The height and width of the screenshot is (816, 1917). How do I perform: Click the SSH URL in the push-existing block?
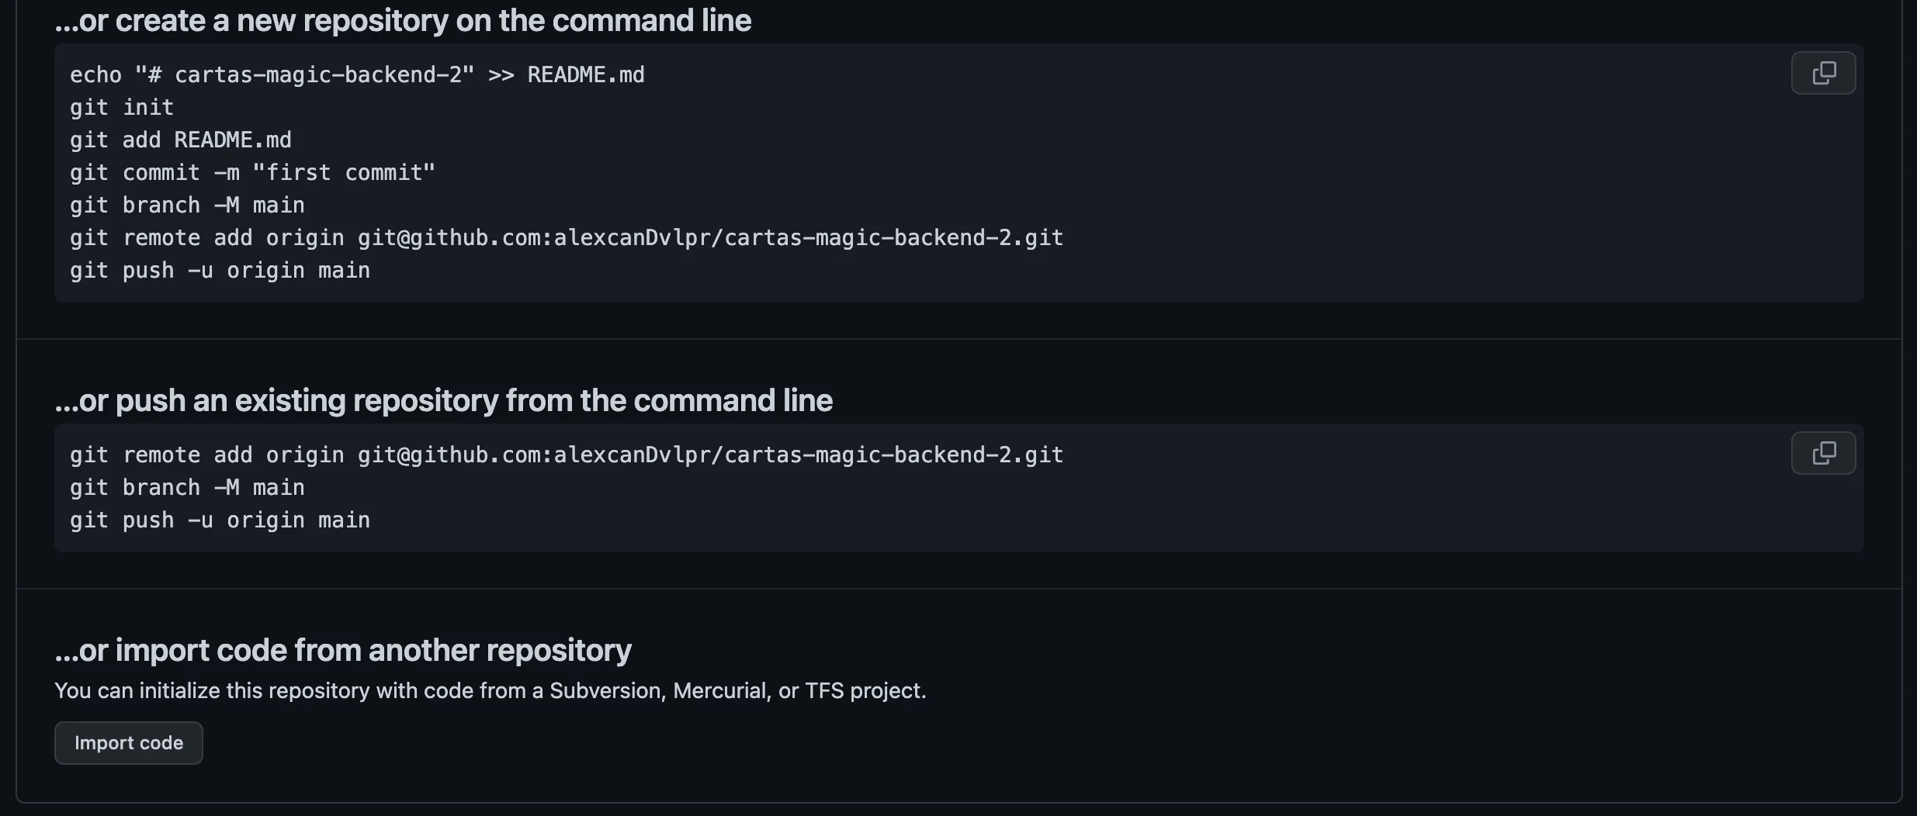710,455
